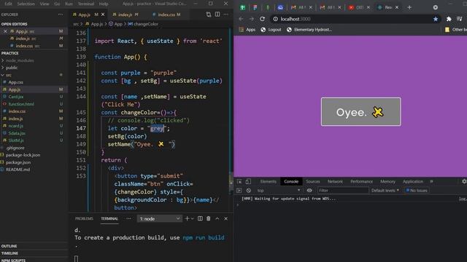Open App.css in the file explorer
The height and width of the screenshot is (262, 467).
tap(15, 82)
